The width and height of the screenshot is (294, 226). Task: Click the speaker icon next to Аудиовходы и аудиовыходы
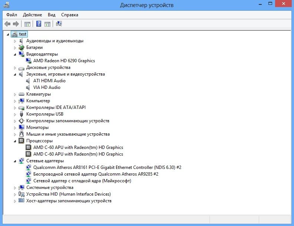[21, 41]
